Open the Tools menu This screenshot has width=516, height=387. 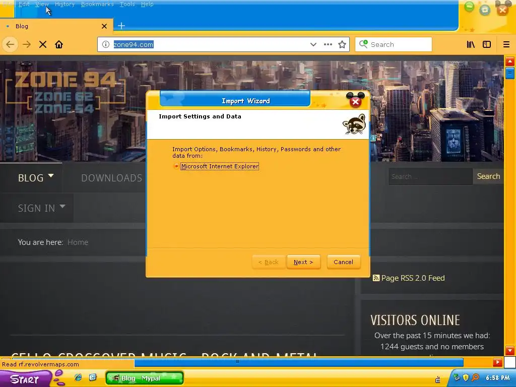[x=127, y=4]
